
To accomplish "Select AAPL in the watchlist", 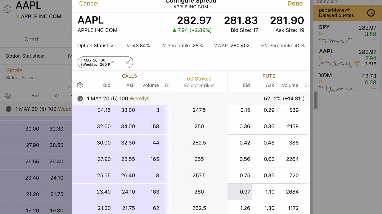I will tap(347, 57).
